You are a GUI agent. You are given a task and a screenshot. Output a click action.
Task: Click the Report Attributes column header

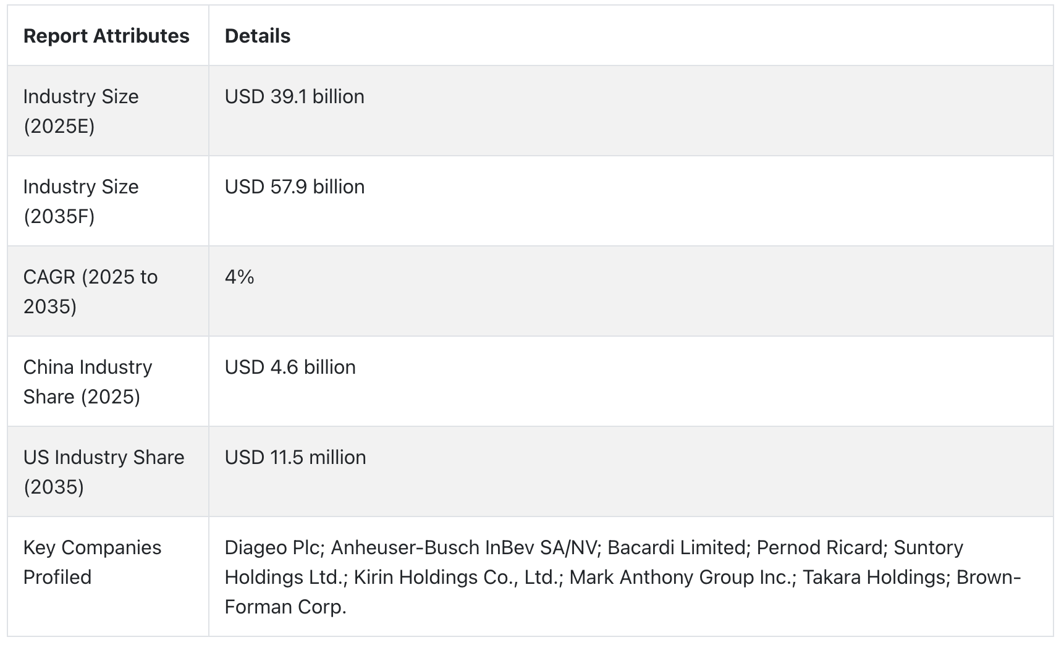(106, 36)
